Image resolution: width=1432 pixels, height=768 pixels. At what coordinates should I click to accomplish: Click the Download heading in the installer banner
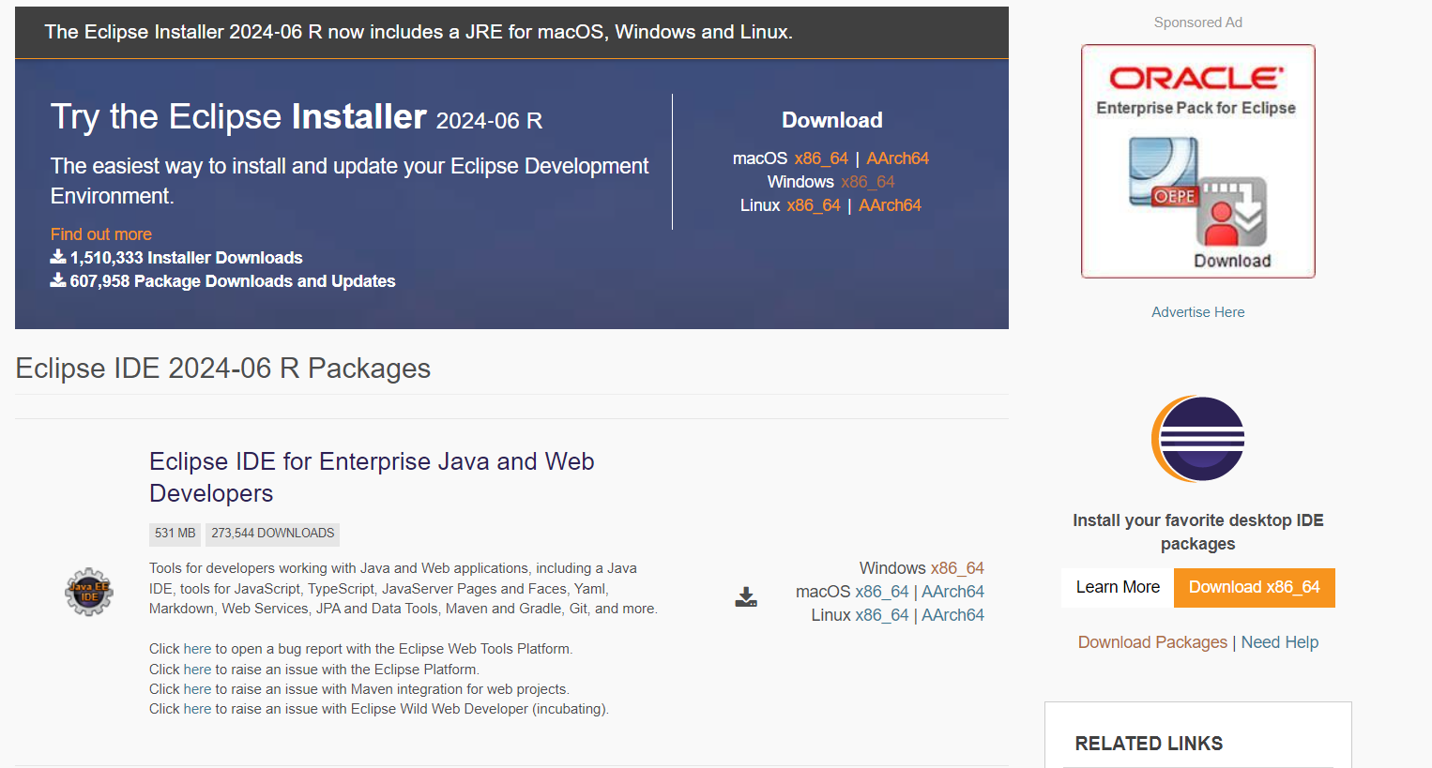click(832, 120)
